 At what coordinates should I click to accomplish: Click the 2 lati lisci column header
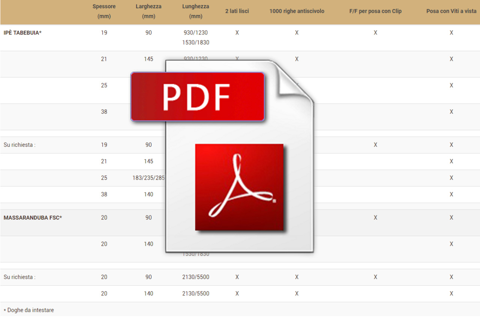[237, 11]
